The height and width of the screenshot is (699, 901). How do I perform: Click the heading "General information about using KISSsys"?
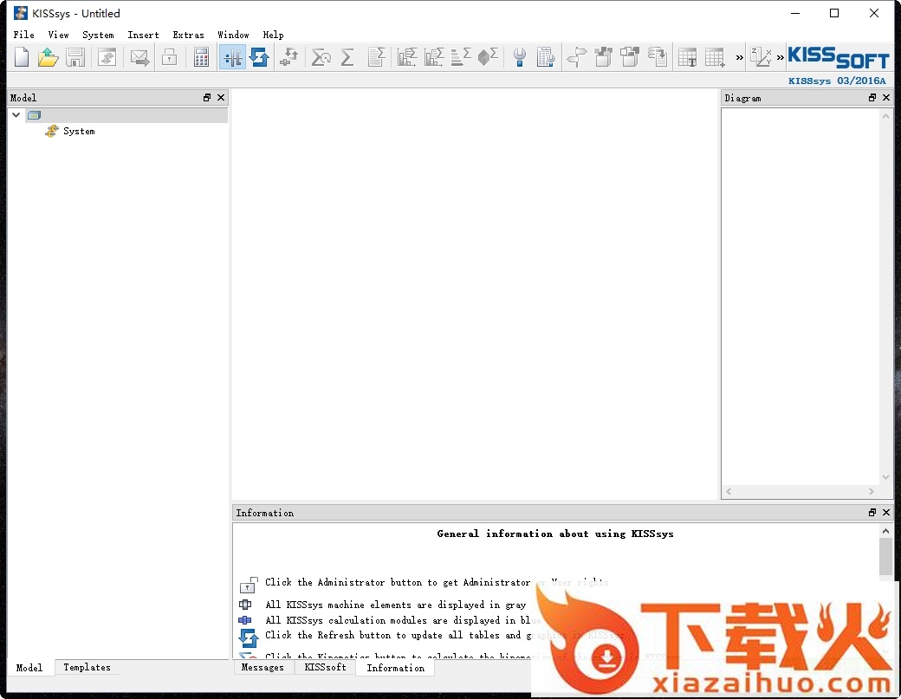coord(555,534)
